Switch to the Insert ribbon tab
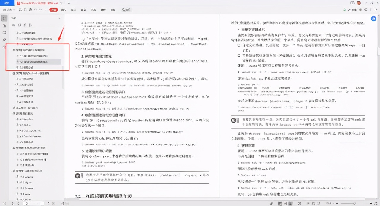Image resolution: width=380 pixels, height=206 pixels. click(63, 10)
